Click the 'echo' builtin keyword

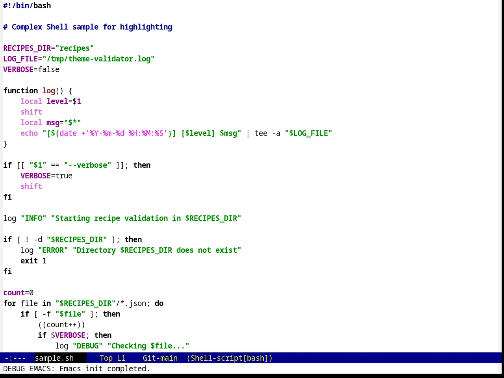click(29, 133)
